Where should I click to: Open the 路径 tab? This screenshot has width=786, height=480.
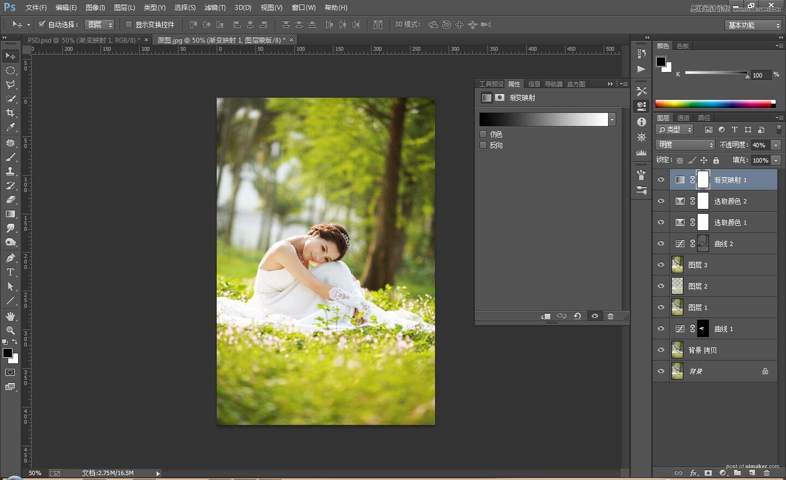click(x=704, y=118)
